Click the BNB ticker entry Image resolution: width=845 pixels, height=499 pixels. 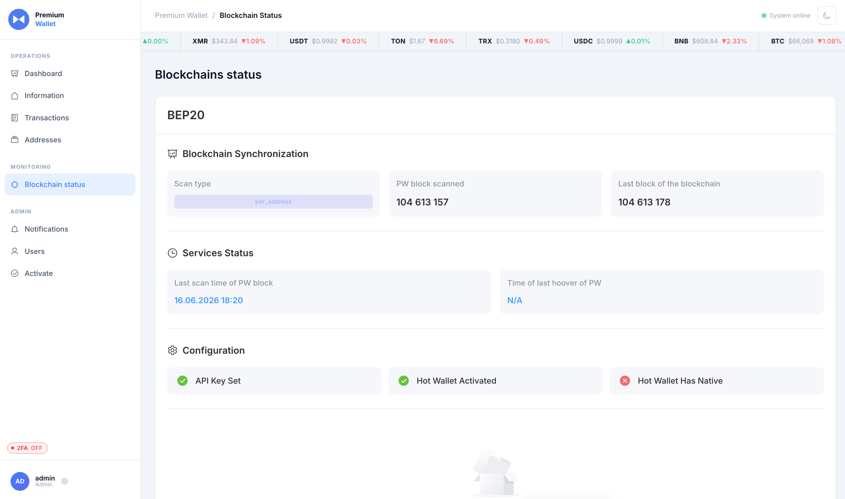[711, 41]
